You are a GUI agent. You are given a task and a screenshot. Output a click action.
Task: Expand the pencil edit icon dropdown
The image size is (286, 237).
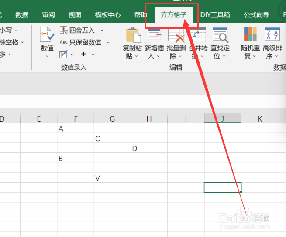tap(72, 54)
